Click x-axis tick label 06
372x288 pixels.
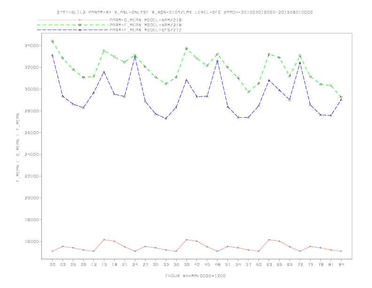pos(73,264)
